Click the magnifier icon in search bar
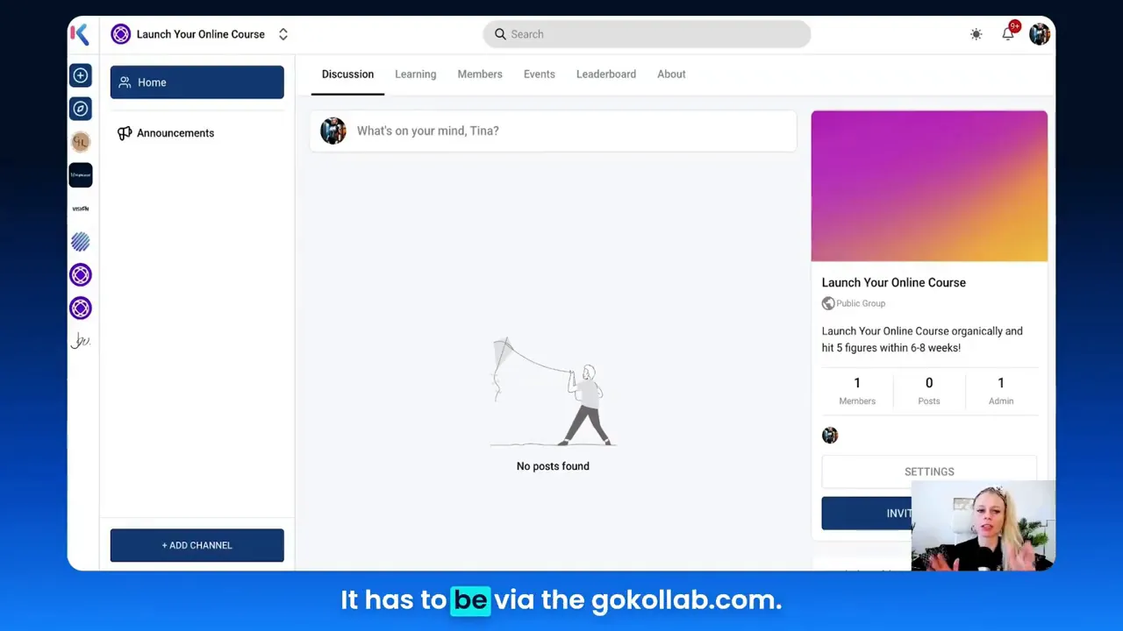Viewport: 1123px width, 631px height. (500, 34)
